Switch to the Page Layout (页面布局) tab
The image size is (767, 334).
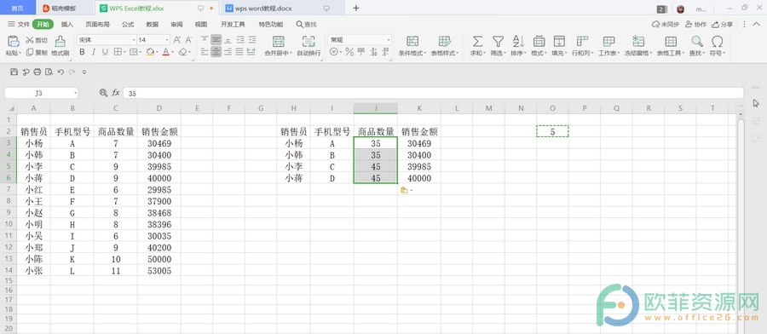point(97,25)
